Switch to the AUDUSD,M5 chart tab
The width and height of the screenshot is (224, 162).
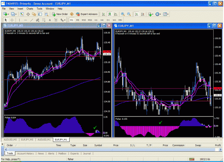(x=10, y=139)
